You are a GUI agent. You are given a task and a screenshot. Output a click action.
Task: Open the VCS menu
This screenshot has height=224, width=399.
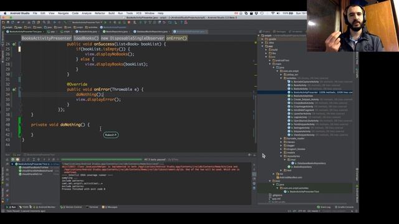[138, 13]
